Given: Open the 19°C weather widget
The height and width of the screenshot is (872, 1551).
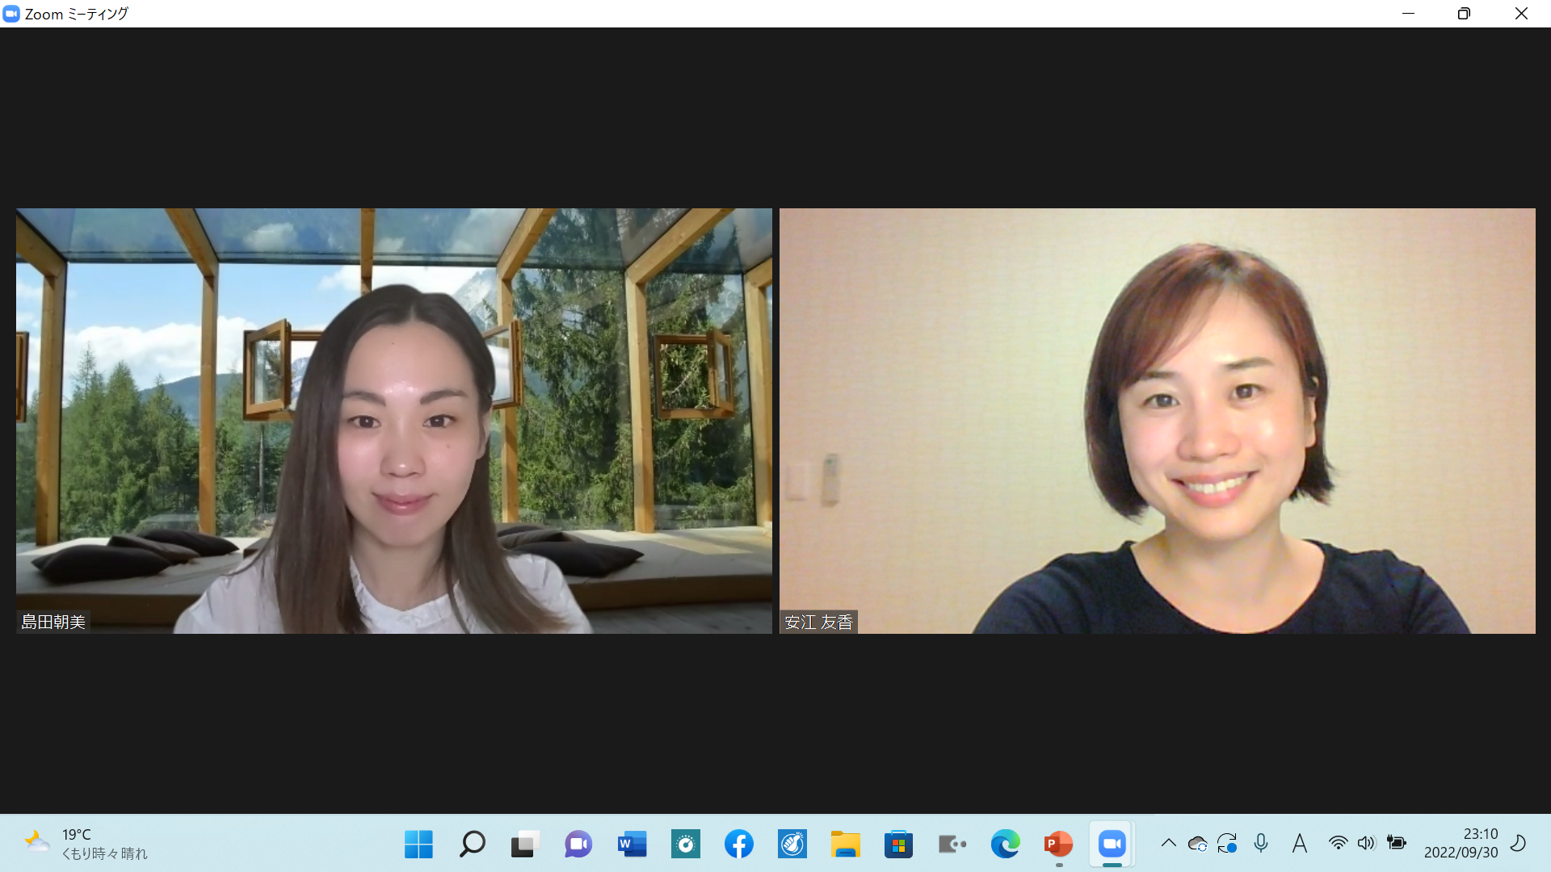Looking at the screenshot, I should (x=86, y=844).
